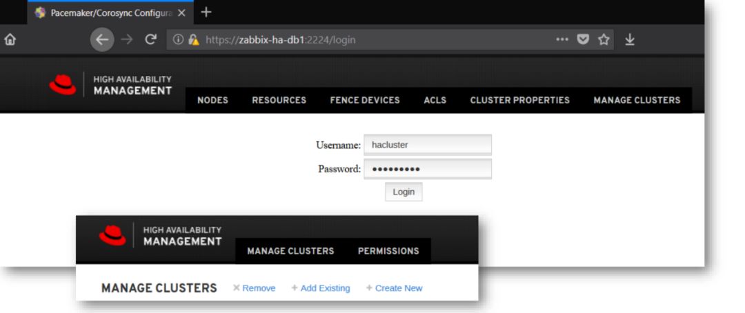Open the FENCE DEVICES menu item
Image resolution: width=745 pixels, height=313 pixels.
click(365, 100)
